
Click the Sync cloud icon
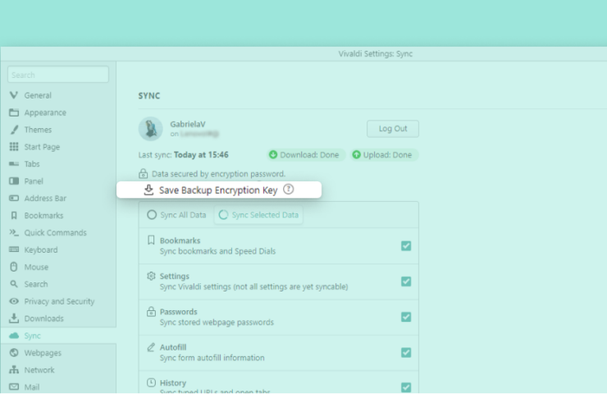click(14, 336)
